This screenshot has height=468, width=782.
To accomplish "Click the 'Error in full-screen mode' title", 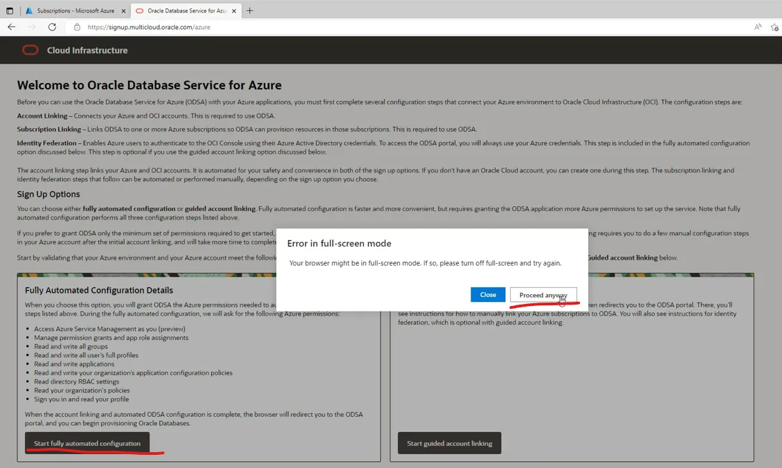I will 339,244.
